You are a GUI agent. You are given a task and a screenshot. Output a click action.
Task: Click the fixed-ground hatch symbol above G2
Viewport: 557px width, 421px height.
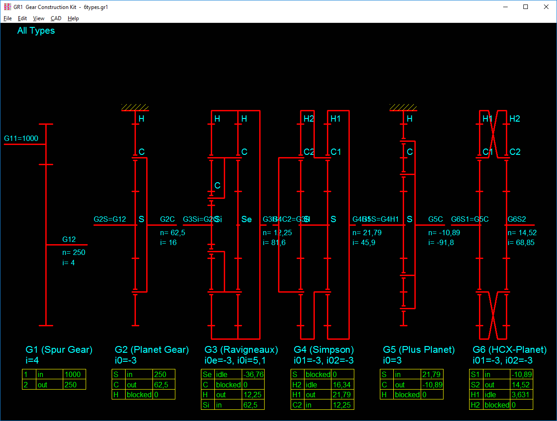pos(135,108)
